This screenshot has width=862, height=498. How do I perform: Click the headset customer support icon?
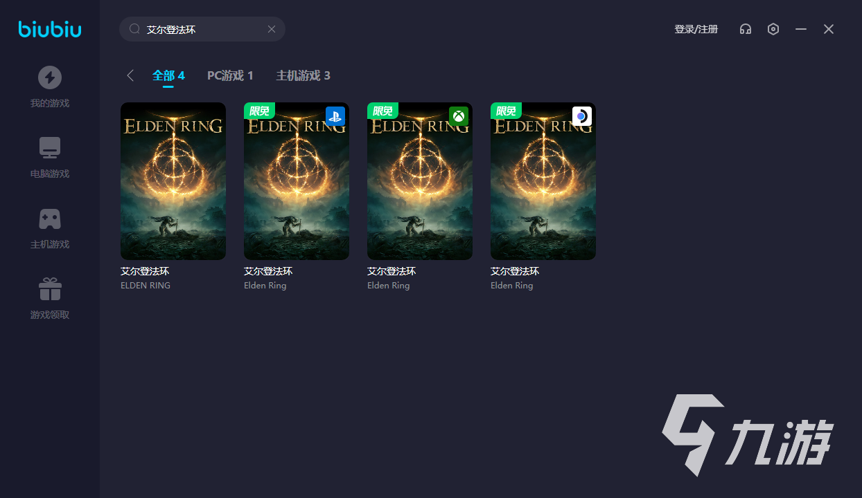[x=746, y=29]
